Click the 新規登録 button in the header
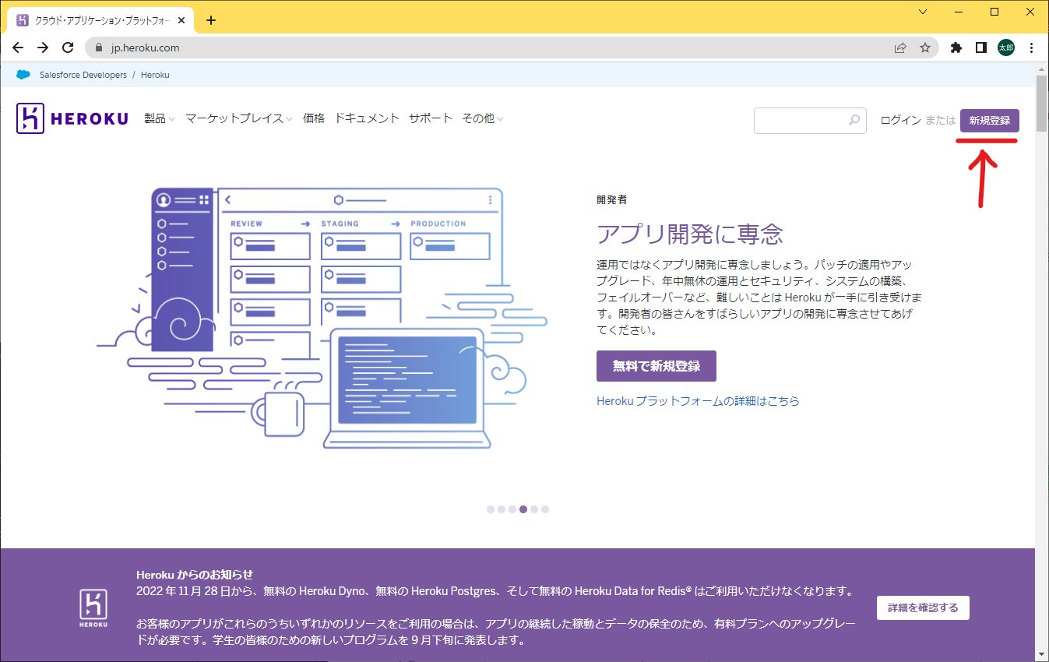 coord(990,121)
